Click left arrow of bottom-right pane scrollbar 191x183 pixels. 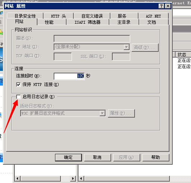(81, 178)
